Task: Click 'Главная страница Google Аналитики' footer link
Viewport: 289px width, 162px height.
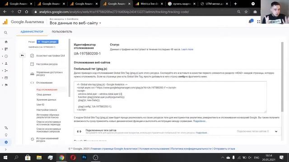Action: [114, 148]
